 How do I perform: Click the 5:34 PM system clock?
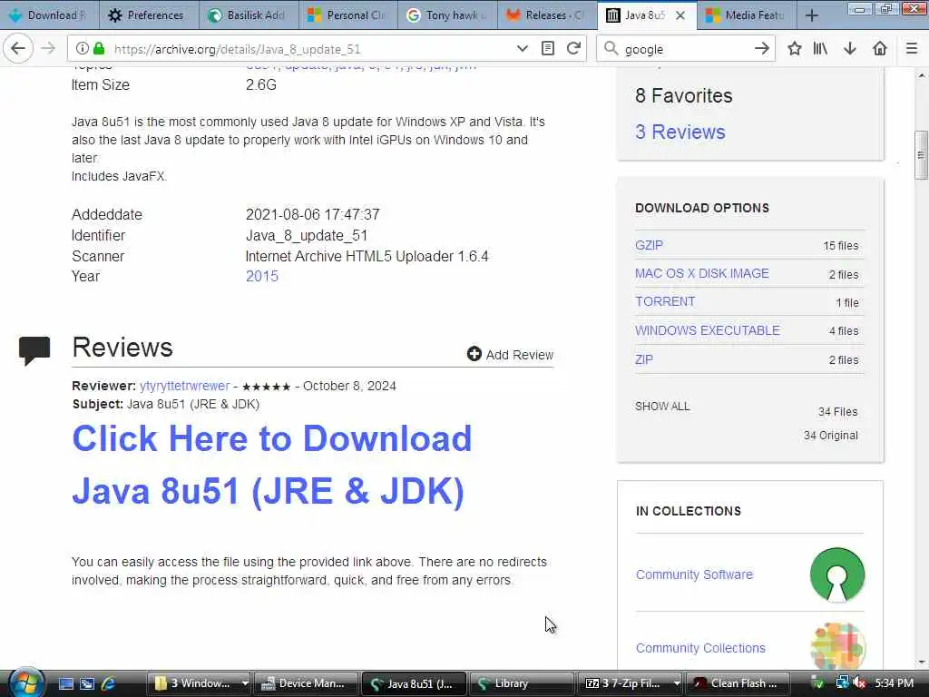pyautogui.click(x=894, y=683)
